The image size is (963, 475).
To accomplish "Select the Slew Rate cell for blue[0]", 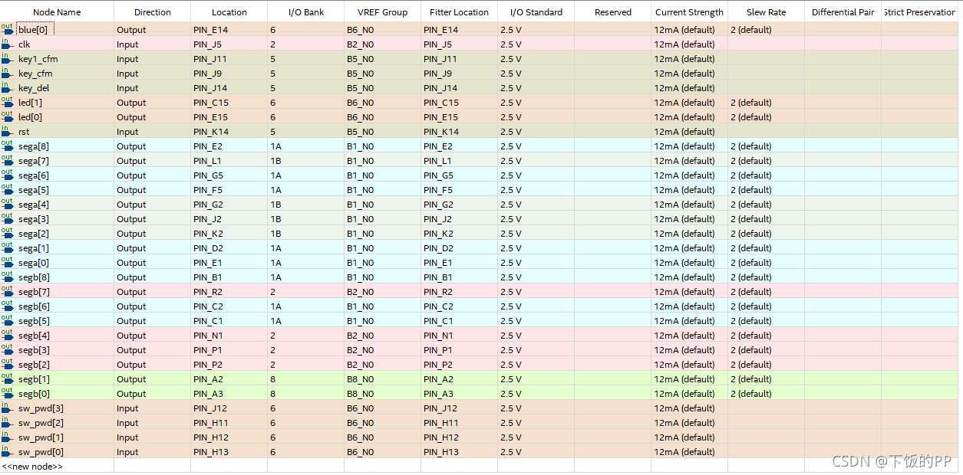I will tap(766, 30).
